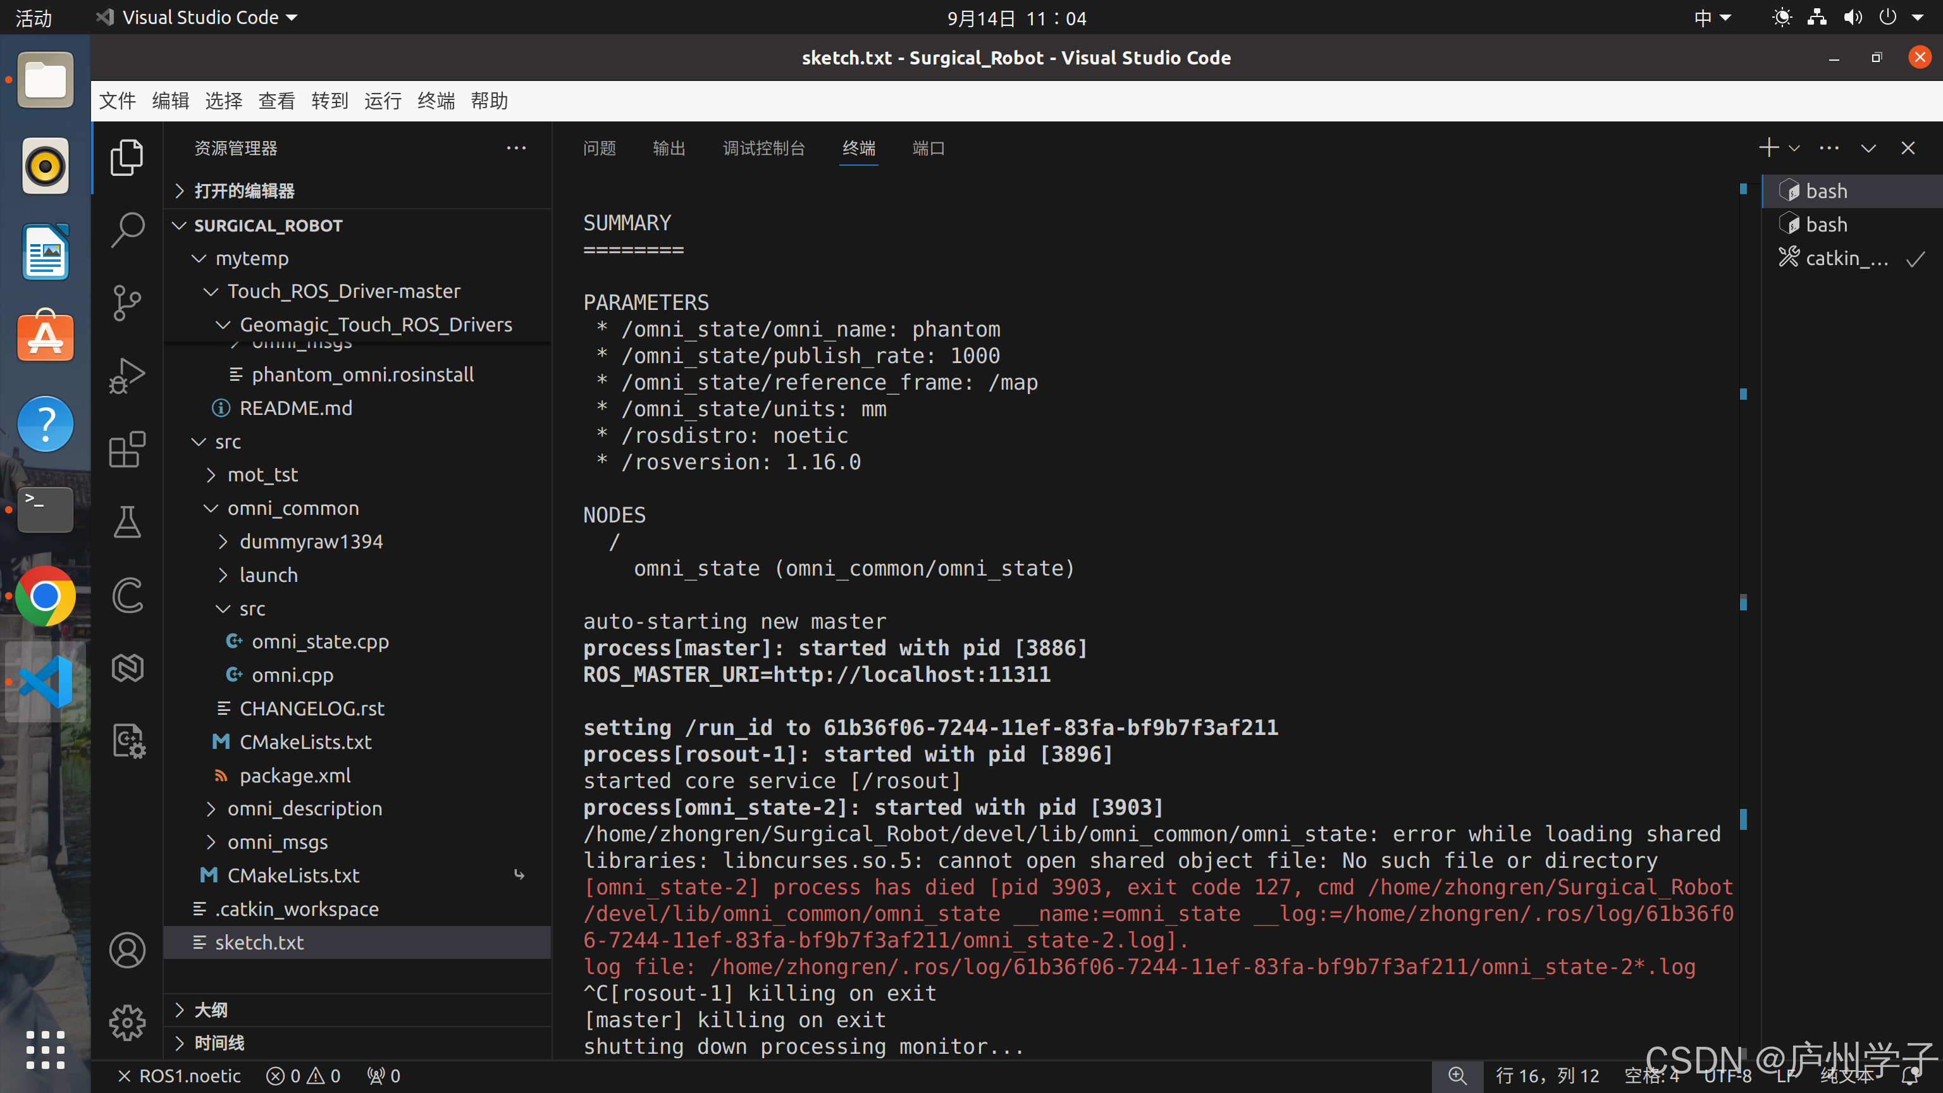Open the Run and Debug view
This screenshot has height=1093, width=1943.
(126, 375)
